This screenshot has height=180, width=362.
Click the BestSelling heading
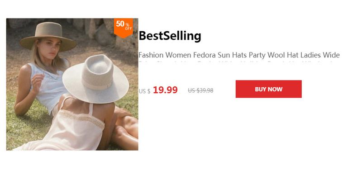click(170, 36)
